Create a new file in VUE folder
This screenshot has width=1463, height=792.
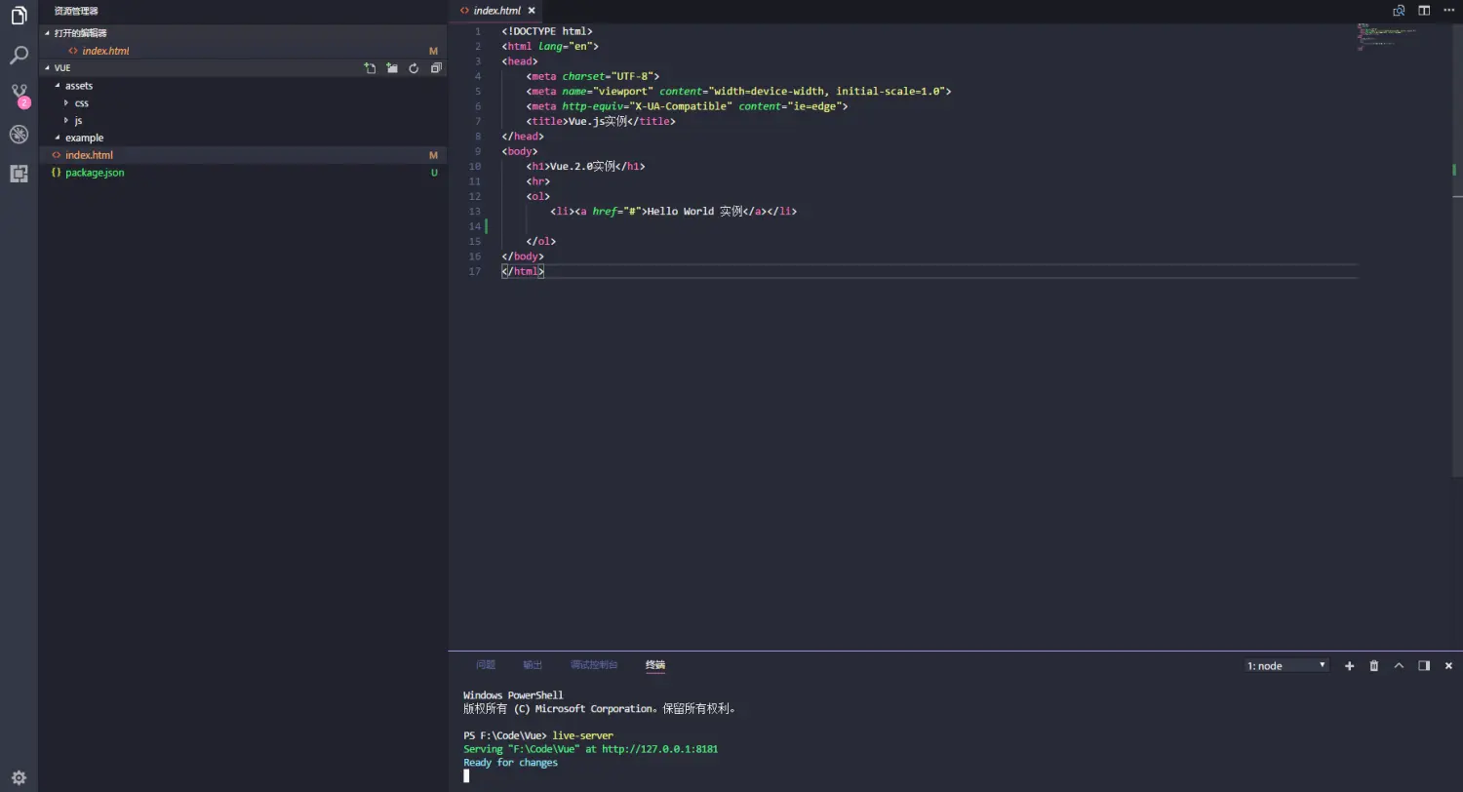tap(370, 68)
